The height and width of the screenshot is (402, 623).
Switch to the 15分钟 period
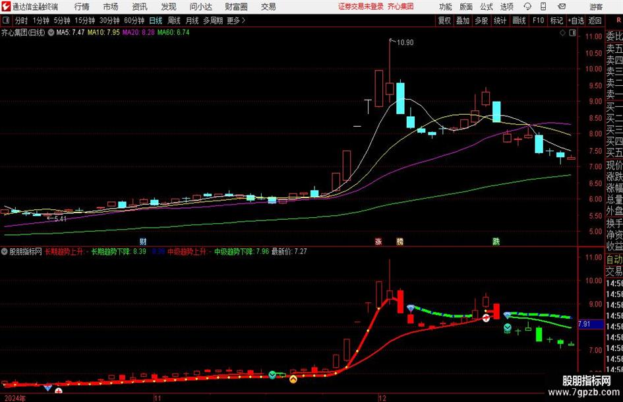pyautogui.click(x=84, y=20)
